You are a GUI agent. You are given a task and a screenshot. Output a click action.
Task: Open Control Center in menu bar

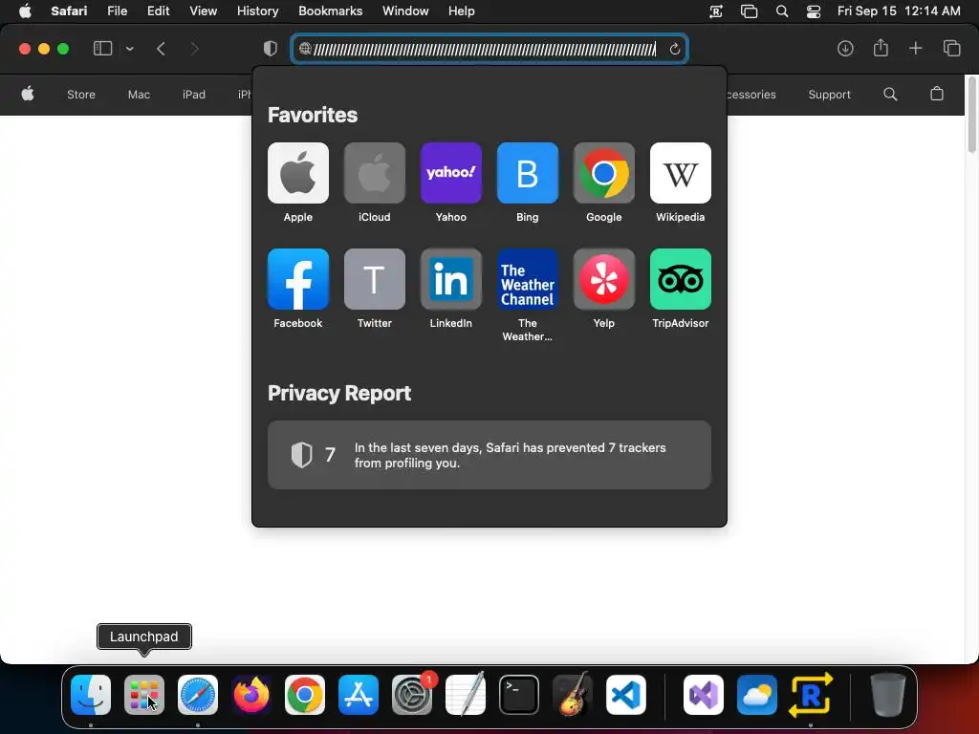(813, 11)
